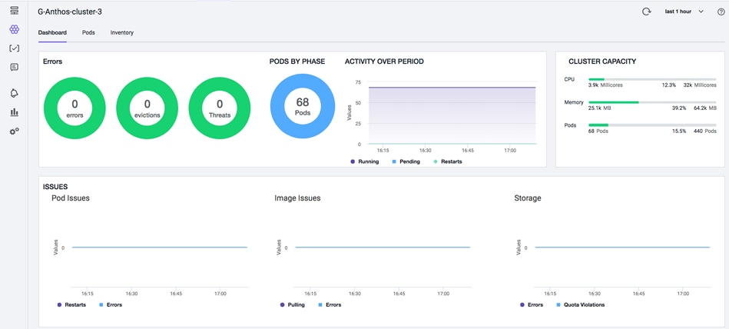Click the G-Anthos-cluster-3 title
The width and height of the screenshot is (729, 329).
point(70,12)
